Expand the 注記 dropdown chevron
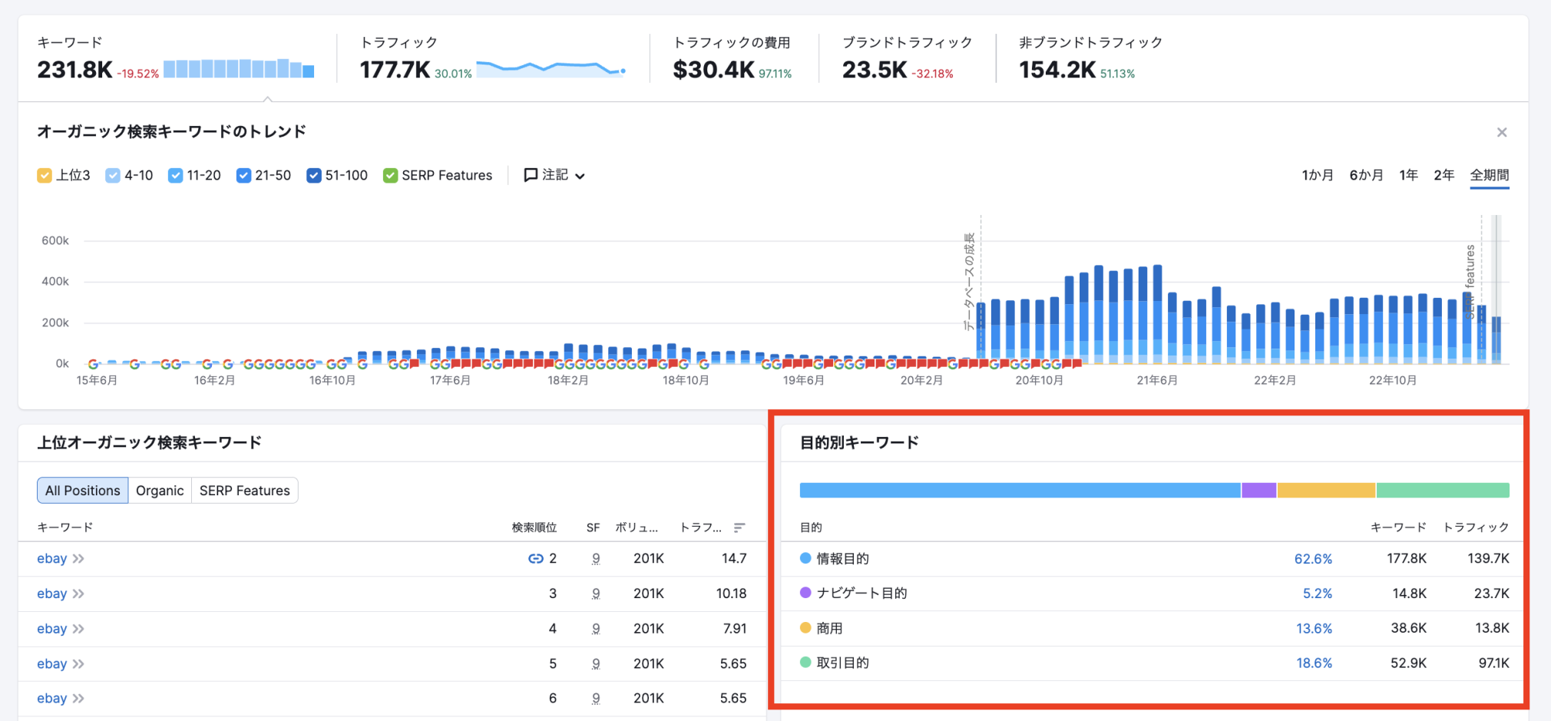1551x721 pixels. pyautogui.click(x=580, y=176)
